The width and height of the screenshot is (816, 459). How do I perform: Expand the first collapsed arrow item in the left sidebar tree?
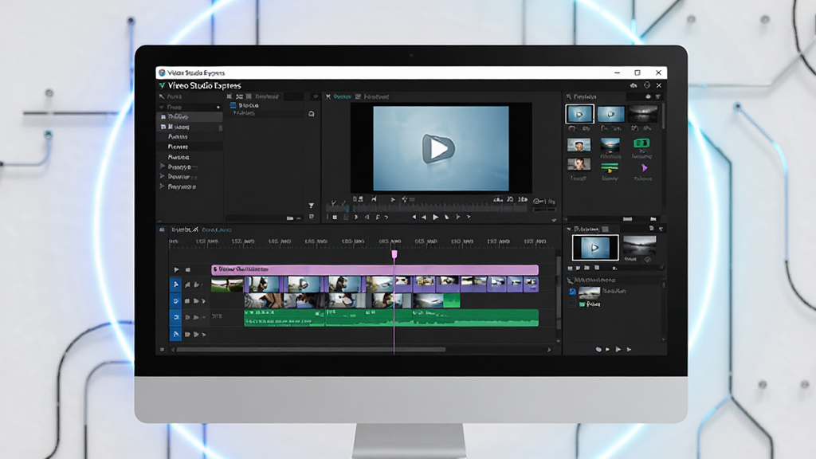pos(162,167)
